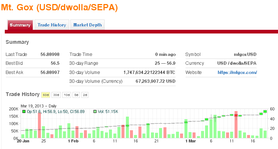Image resolution: width=278 pixels, height=149 pixels.
Task: Open the https://mtgox.com/ website link
Action: click(237, 72)
